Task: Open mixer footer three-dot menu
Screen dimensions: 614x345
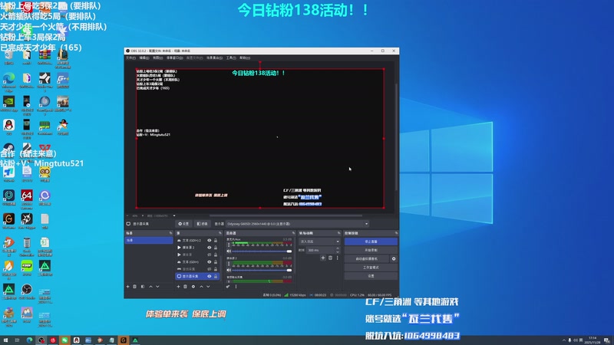Action: [x=236, y=287]
